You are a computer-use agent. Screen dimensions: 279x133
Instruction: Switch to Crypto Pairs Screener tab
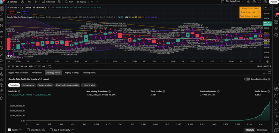[18, 73]
